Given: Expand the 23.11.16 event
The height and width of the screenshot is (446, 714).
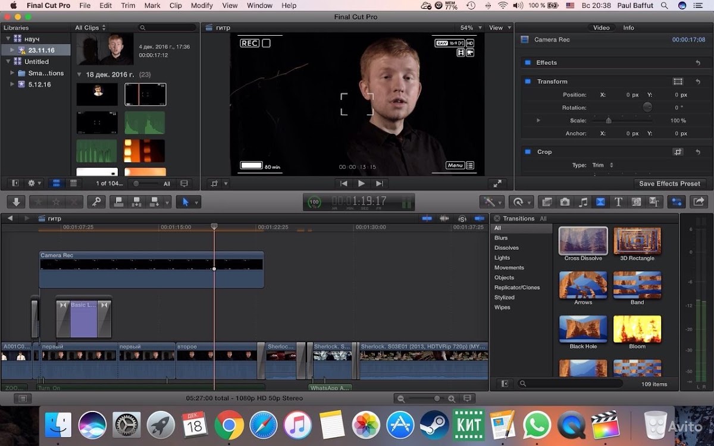Looking at the screenshot, I should [12, 50].
